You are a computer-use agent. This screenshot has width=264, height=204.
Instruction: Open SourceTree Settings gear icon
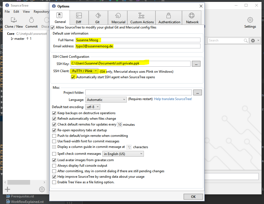point(250,20)
